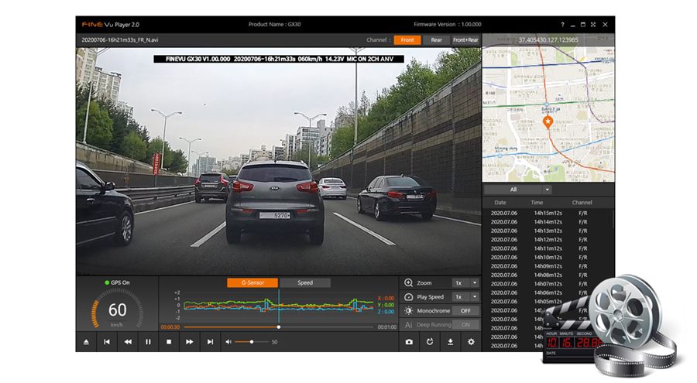Select the 14h09m12s recording row
Viewport: 697px width, 383px height.
(x=548, y=267)
